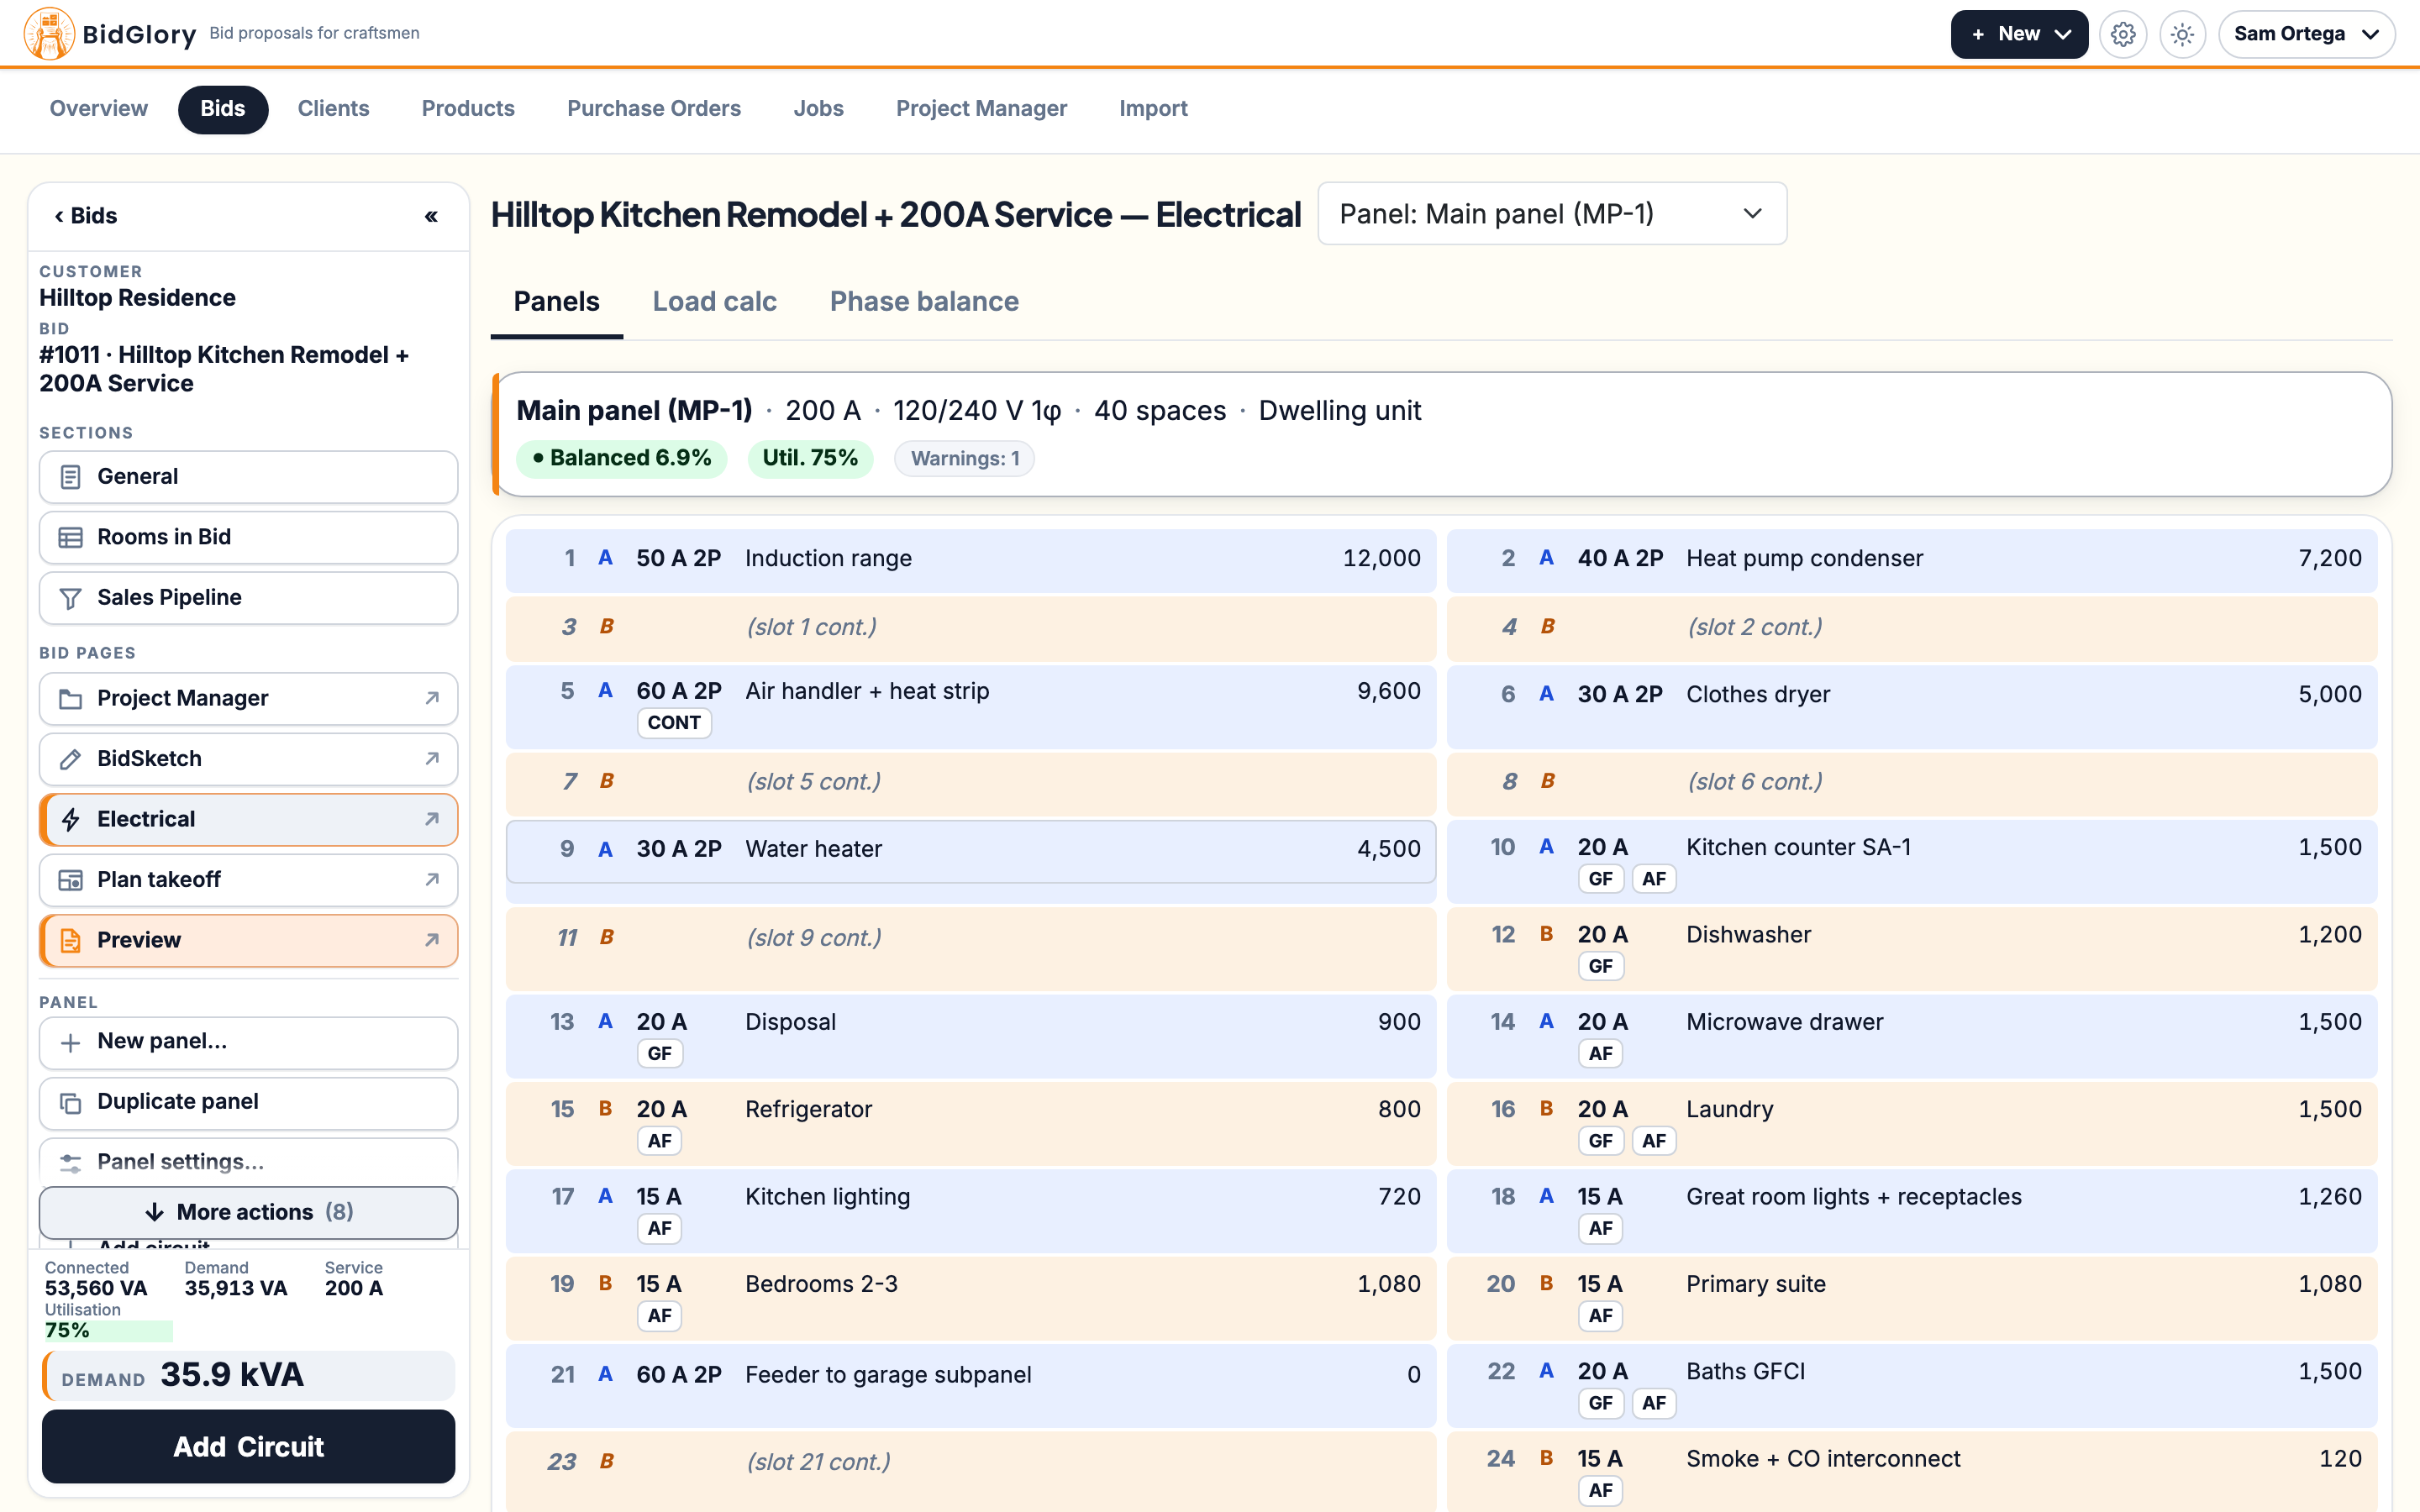
Task: Select the Panels tab
Action: click(556, 302)
